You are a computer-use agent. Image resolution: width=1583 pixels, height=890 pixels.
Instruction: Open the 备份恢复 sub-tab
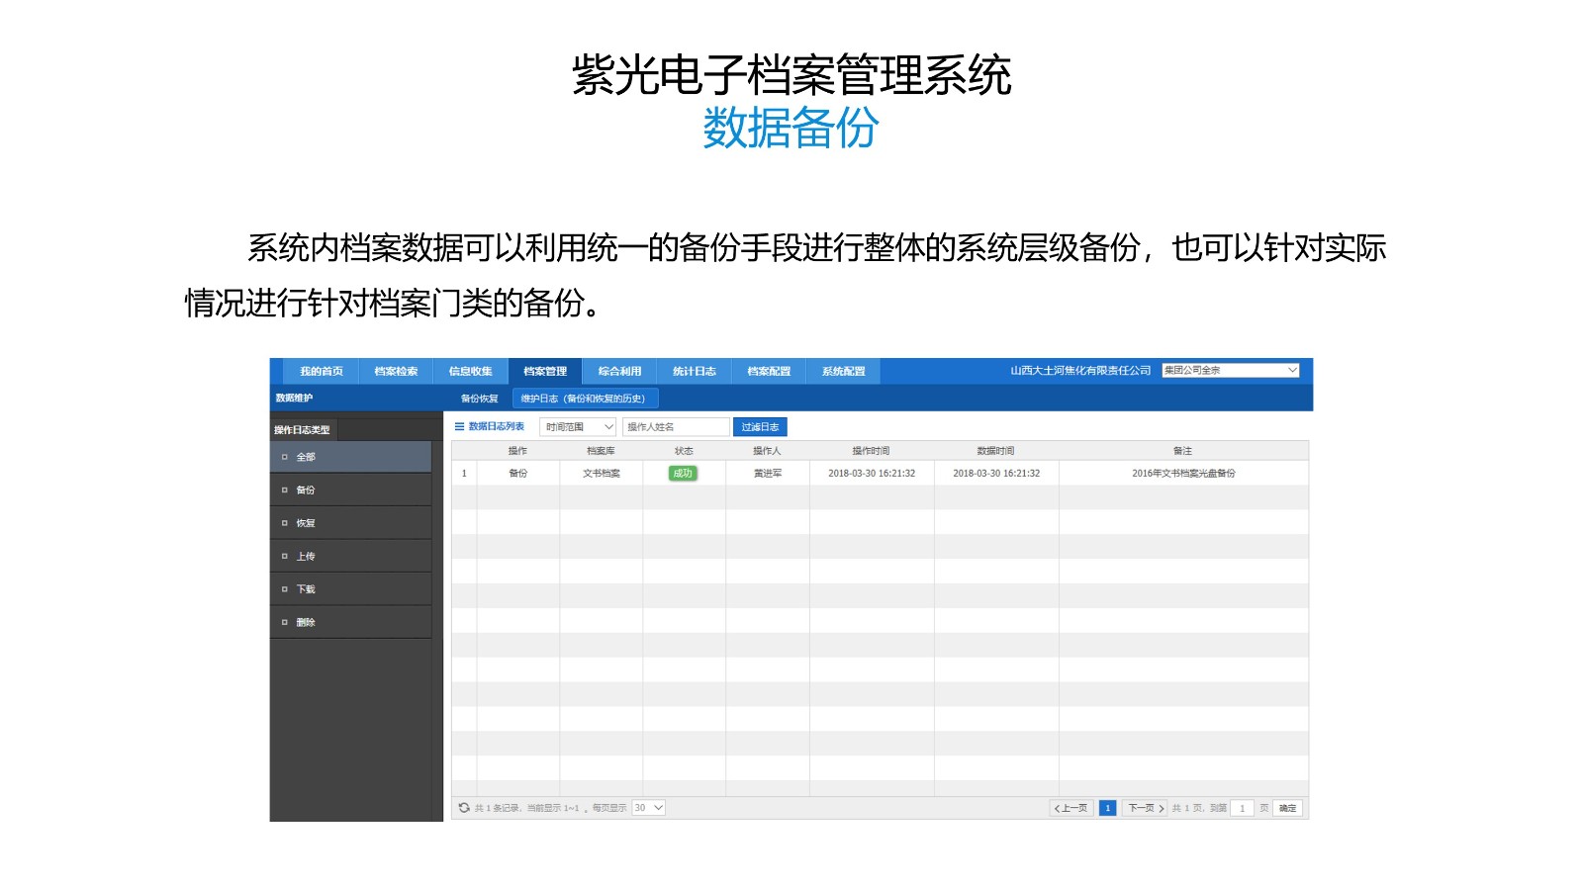480,399
